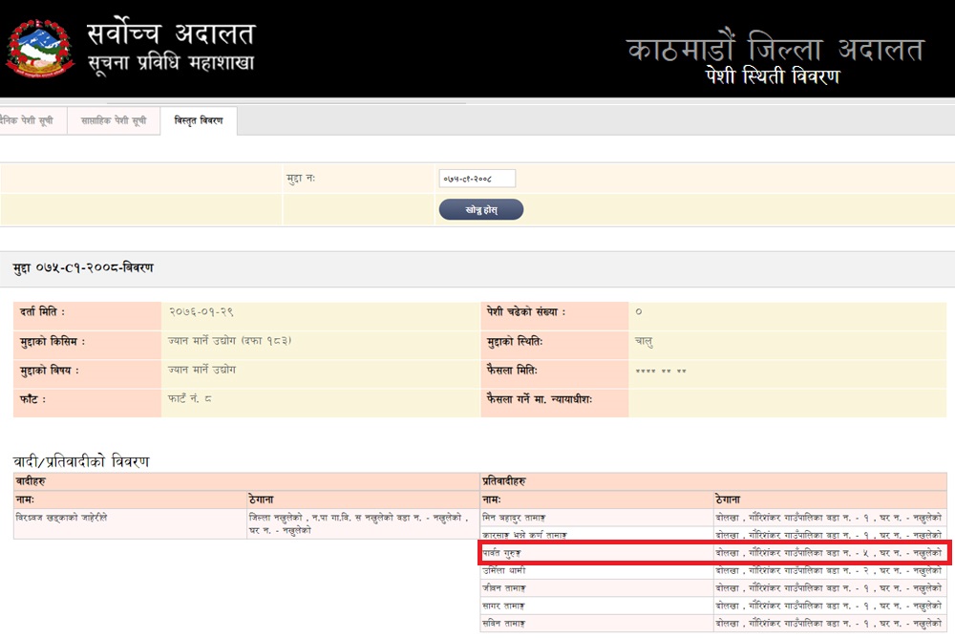The width and height of the screenshot is (955, 638).
Task: Switch to साप्ताहिक पेशी सूची tab
Action: pos(114,121)
